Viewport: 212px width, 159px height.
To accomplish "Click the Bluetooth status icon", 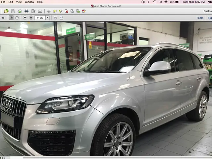I will point(161,2).
